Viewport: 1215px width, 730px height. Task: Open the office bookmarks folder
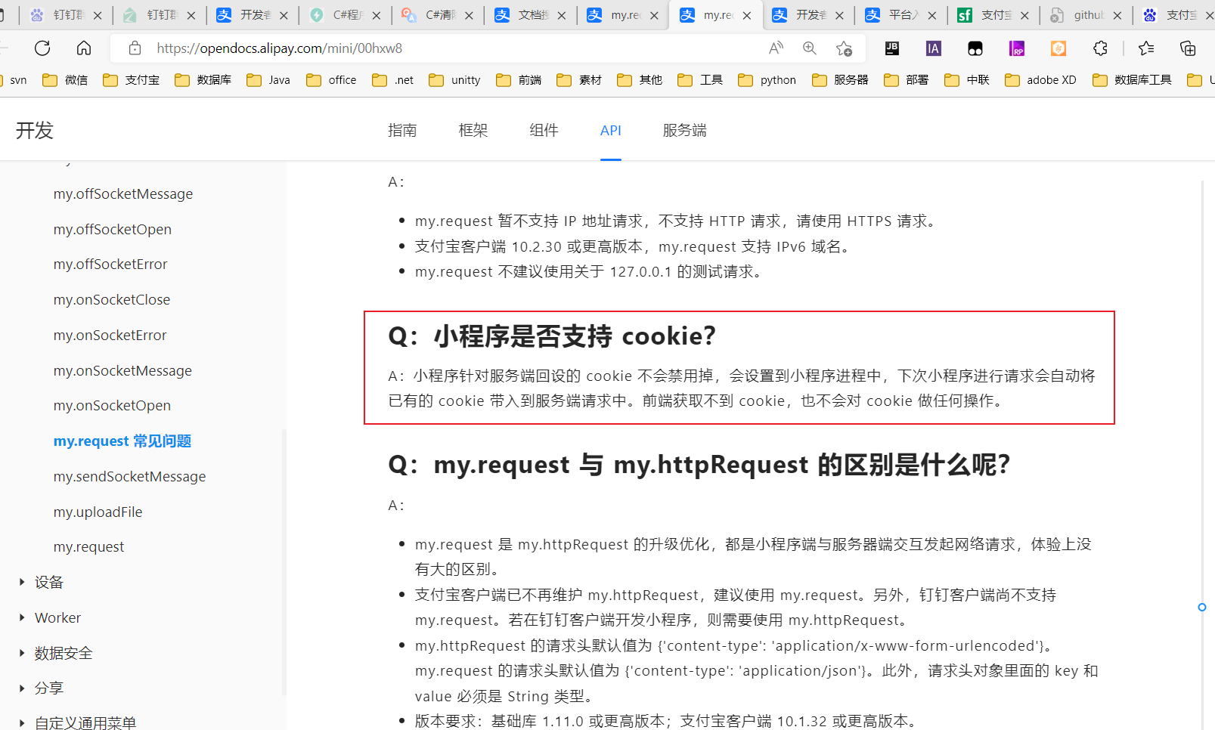(x=331, y=80)
